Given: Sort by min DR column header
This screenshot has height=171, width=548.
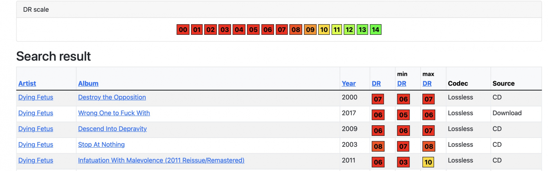Looking at the screenshot, I should tap(402, 83).
